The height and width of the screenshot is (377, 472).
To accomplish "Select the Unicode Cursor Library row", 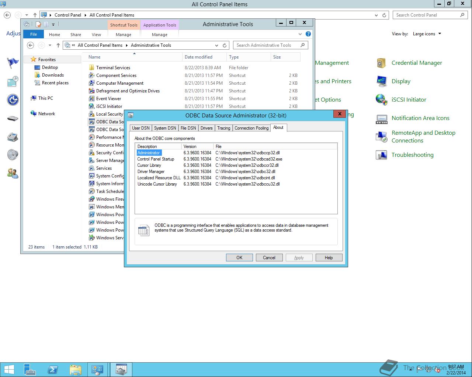I will [236, 184].
